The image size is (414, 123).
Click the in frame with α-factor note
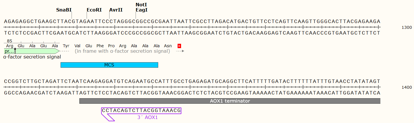(122, 51)
